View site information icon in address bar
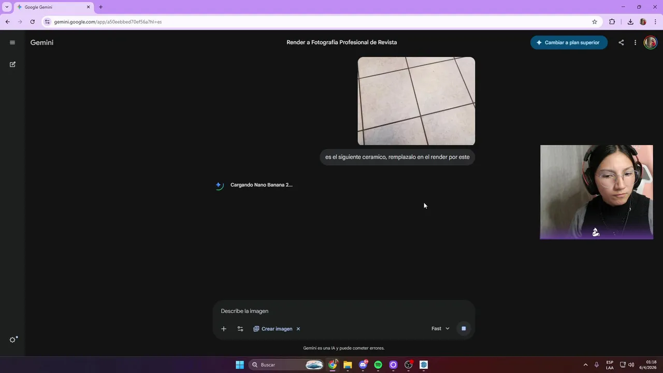This screenshot has width=663, height=373. pyautogui.click(x=47, y=22)
